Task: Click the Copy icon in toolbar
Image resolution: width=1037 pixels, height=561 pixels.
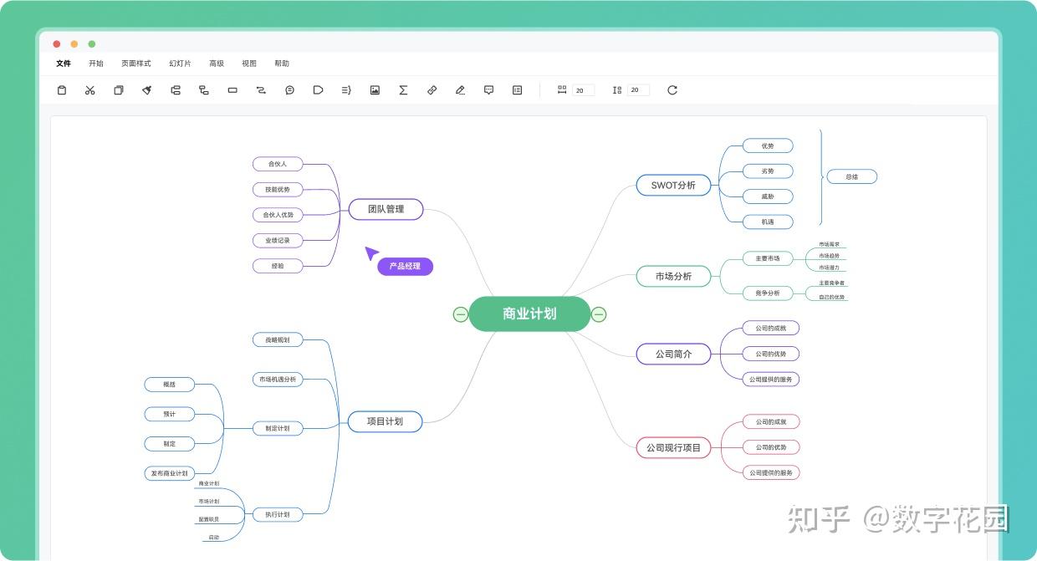Action: tap(118, 89)
